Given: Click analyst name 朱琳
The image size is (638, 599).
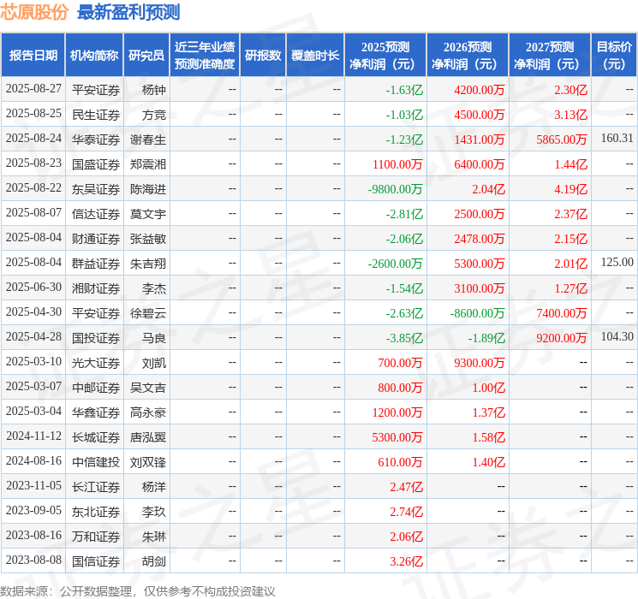Looking at the screenshot, I should point(154,537).
